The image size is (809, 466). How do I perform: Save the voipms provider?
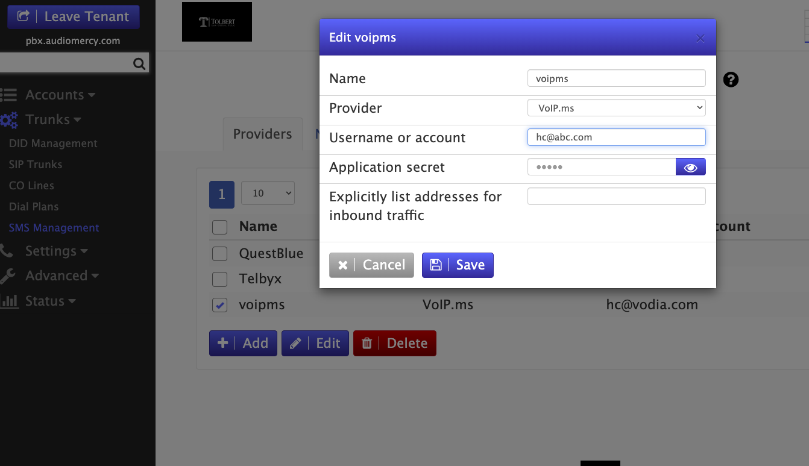(458, 265)
